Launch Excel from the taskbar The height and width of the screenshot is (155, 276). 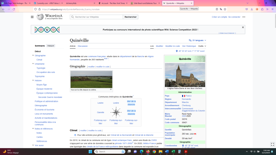pos(173,152)
